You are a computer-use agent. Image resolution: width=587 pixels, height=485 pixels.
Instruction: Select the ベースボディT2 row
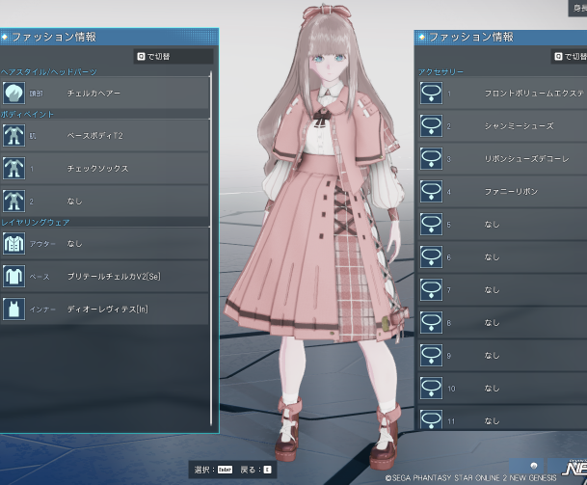coord(105,136)
